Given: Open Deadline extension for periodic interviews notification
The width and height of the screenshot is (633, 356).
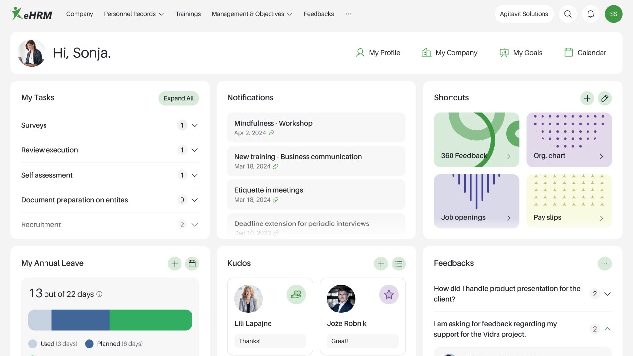Looking at the screenshot, I should pos(316,225).
